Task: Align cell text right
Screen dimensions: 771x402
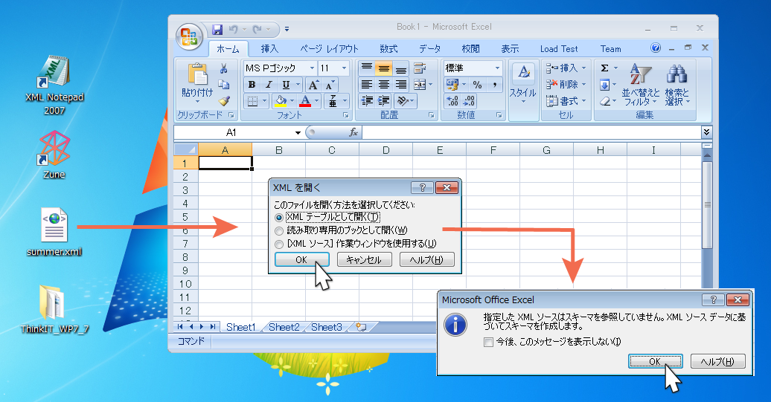Action: pos(401,85)
